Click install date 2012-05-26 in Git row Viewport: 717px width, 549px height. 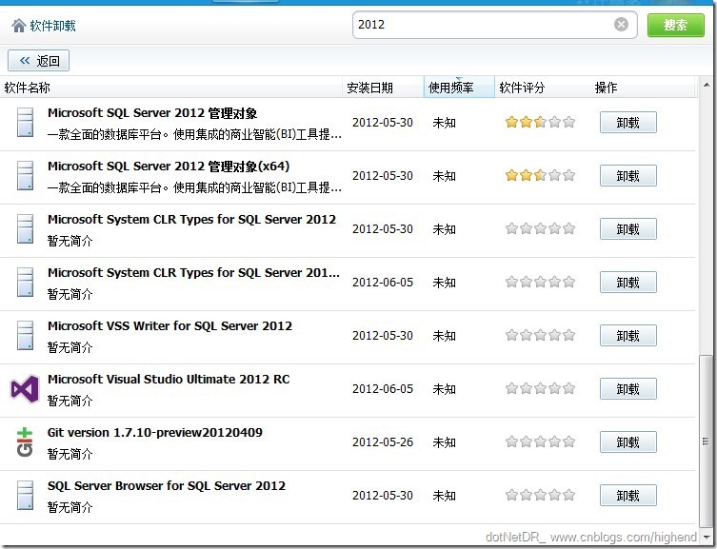[383, 442]
